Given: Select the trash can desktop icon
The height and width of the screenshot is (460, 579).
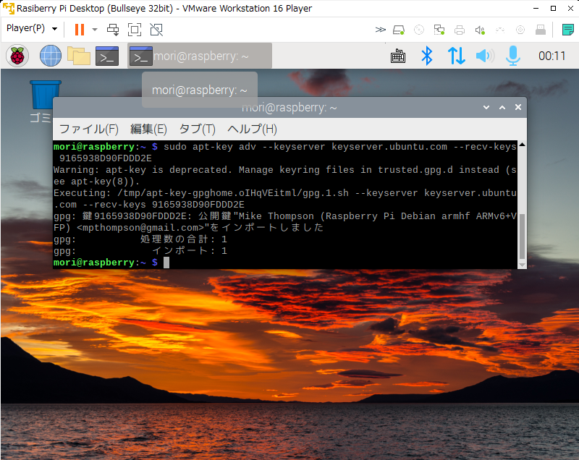Looking at the screenshot, I should [x=45, y=95].
